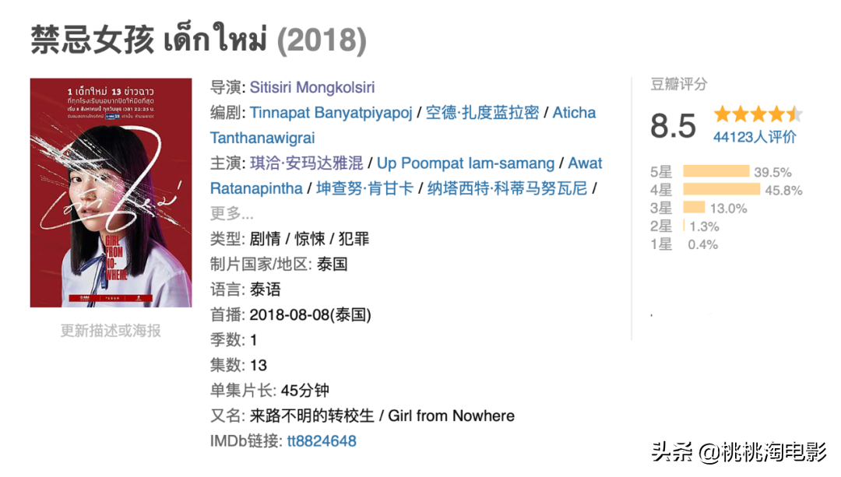Open IMDb link tt8824648
The image size is (841, 477).
322,441
